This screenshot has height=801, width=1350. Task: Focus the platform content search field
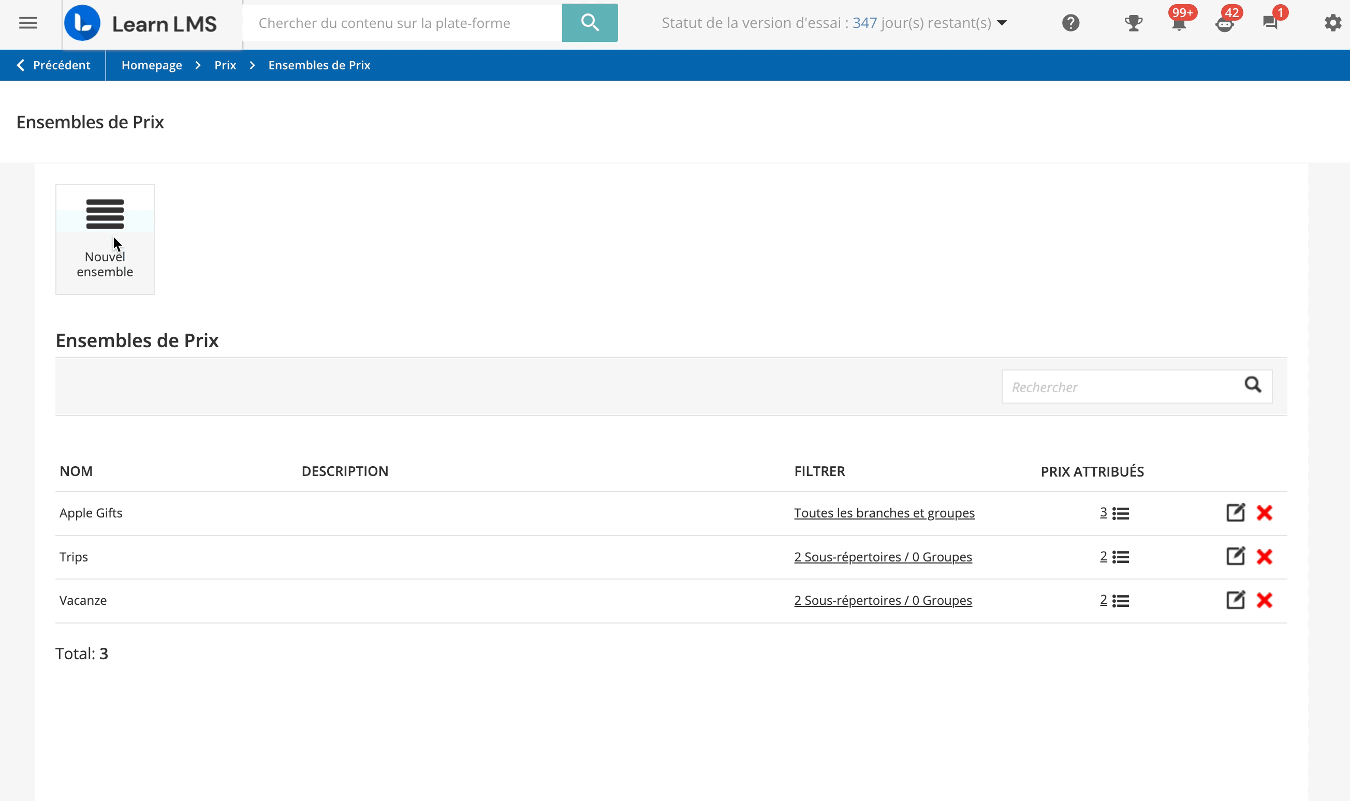403,23
